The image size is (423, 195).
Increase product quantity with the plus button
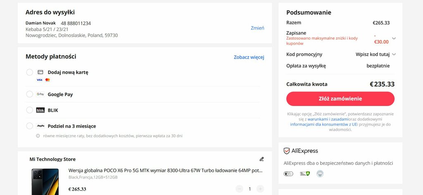point(260,189)
